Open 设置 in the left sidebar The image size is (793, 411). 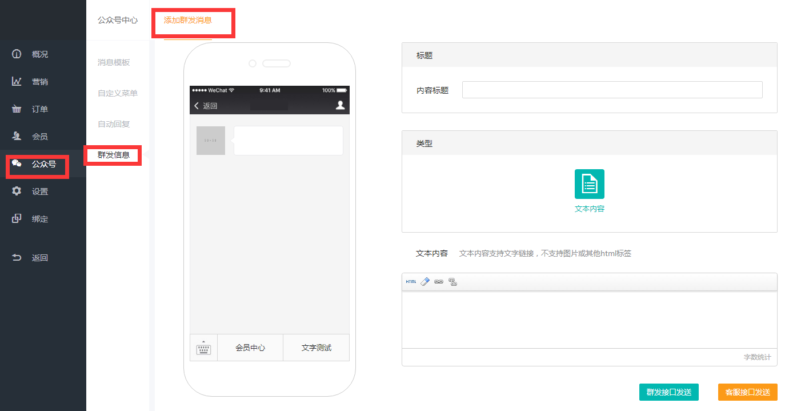coord(40,191)
